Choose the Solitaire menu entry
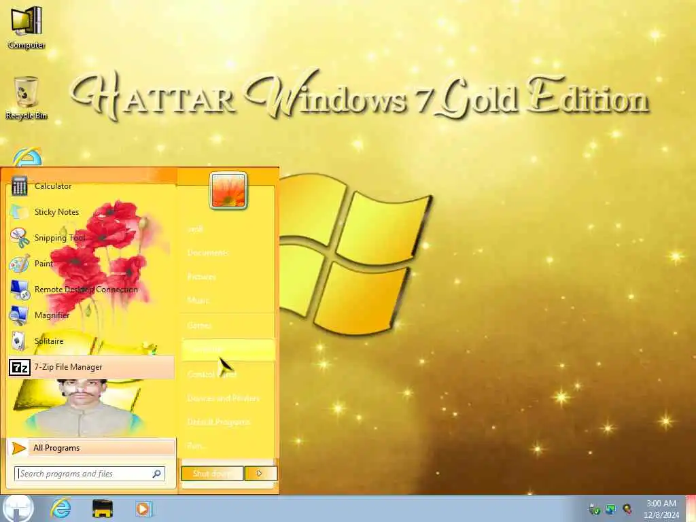The height and width of the screenshot is (522, 696). [49, 341]
